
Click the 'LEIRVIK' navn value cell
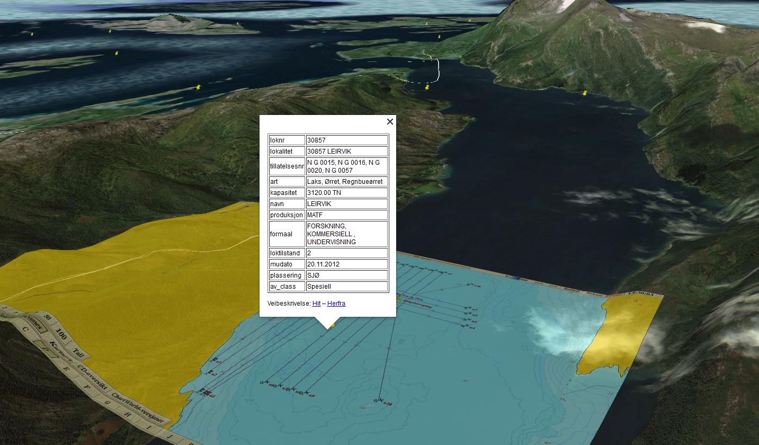pyautogui.click(x=347, y=204)
